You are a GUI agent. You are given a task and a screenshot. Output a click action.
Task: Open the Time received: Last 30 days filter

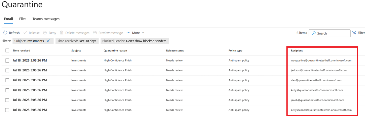pyautogui.click(x=77, y=41)
